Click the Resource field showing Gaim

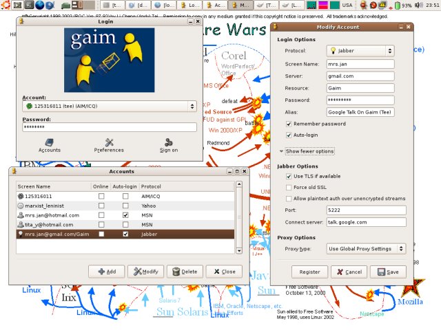pos(360,88)
